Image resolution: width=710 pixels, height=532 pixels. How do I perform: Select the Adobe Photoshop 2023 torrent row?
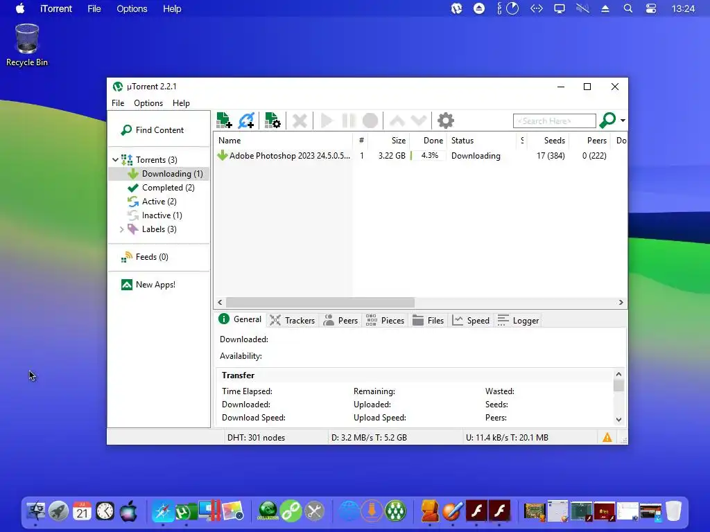point(420,156)
